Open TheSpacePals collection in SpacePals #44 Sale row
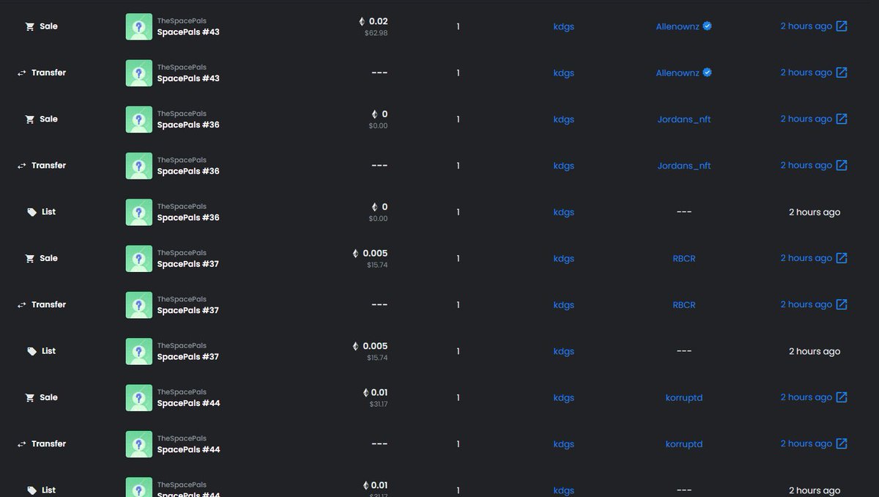This screenshot has width=879, height=497. click(x=182, y=392)
